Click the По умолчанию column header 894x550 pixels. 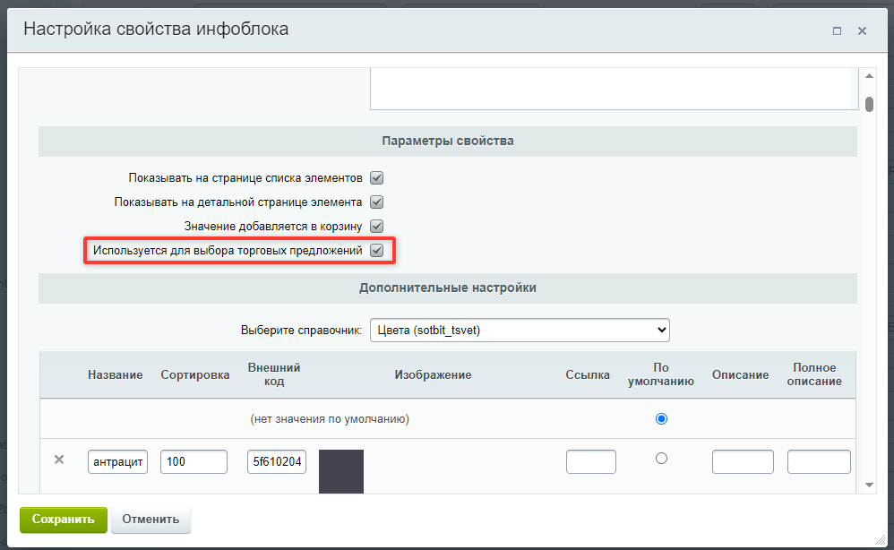pos(661,374)
